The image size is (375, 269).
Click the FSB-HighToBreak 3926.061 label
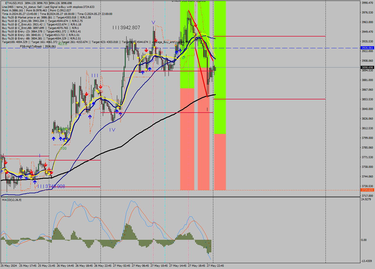coord(38,46)
